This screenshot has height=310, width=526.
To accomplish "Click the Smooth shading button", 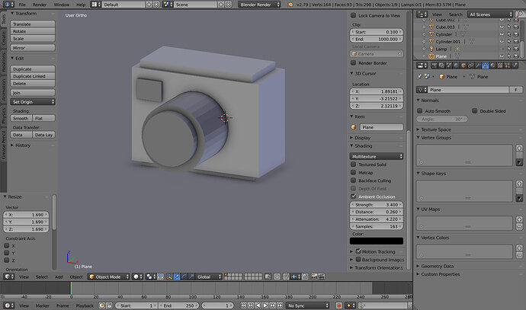I will coord(21,118).
